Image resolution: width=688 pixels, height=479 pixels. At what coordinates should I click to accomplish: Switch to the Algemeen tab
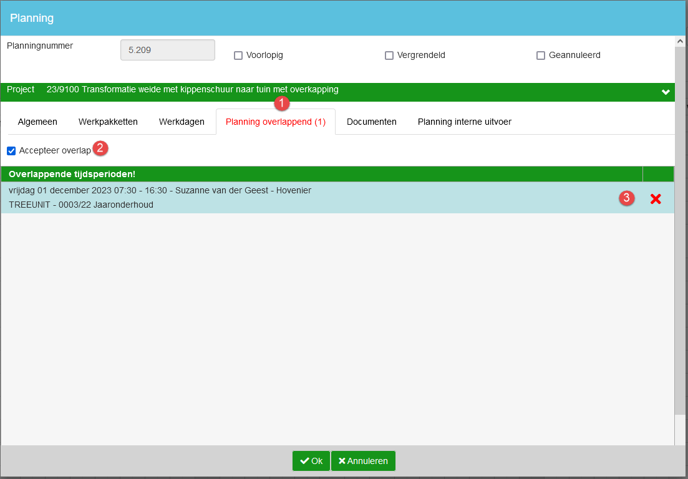[x=37, y=122]
